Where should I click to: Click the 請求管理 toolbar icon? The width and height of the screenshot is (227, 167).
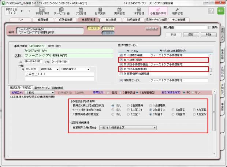pos(138,11)
